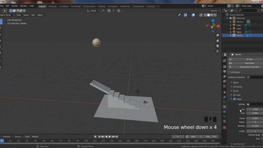Open the Add menu in viewport header
The height and width of the screenshot is (148, 263).
(33, 15)
